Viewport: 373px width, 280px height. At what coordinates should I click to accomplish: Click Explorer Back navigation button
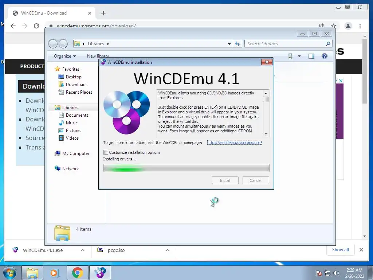click(53, 44)
